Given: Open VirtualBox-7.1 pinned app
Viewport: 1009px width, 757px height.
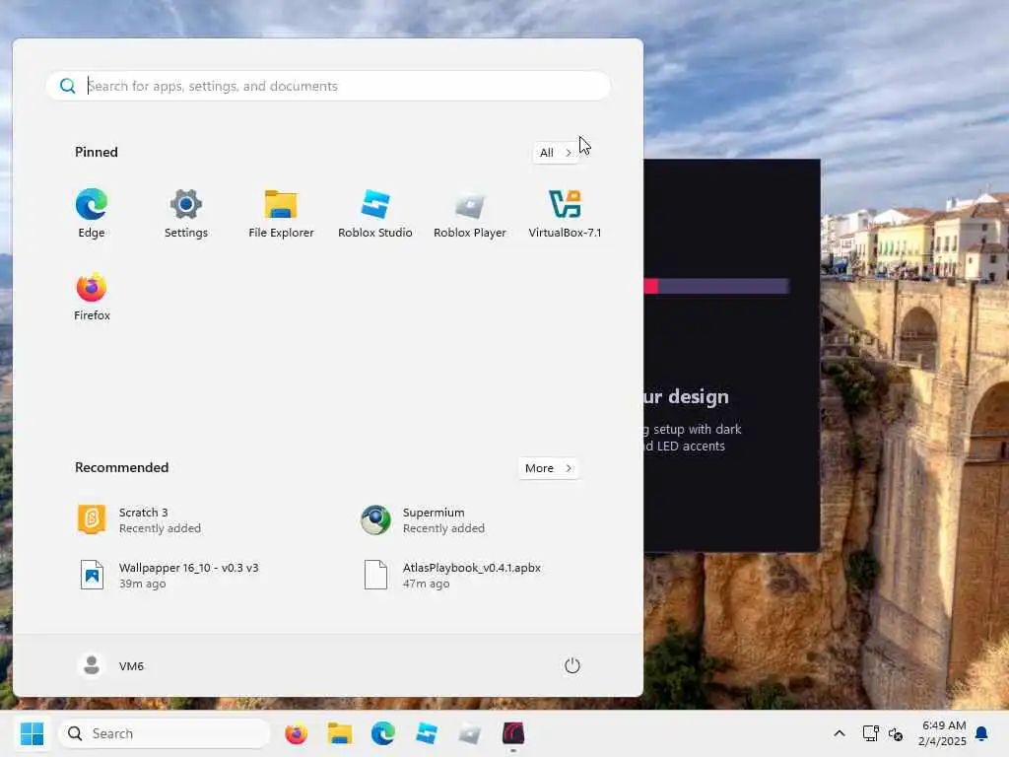Looking at the screenshot, I should [565, 214].
